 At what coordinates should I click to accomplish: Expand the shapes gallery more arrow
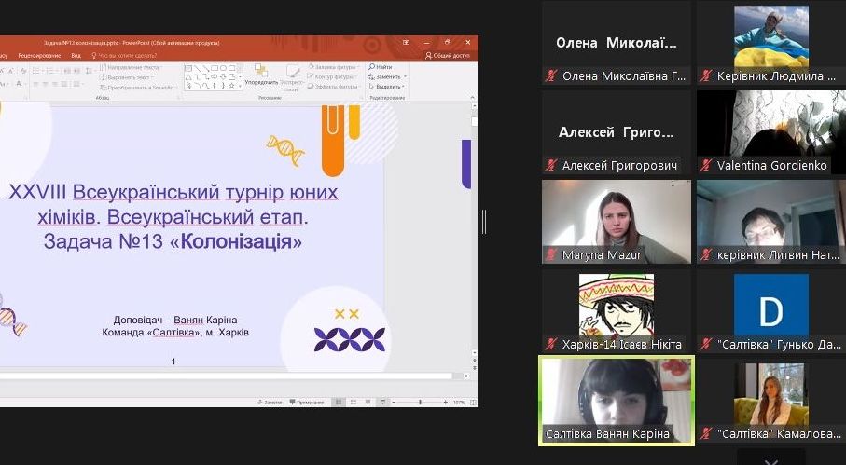240,87
